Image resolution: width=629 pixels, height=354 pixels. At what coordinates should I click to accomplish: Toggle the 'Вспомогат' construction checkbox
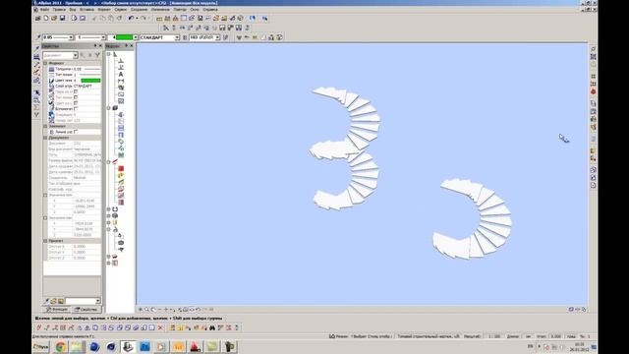tap(76, 109)
